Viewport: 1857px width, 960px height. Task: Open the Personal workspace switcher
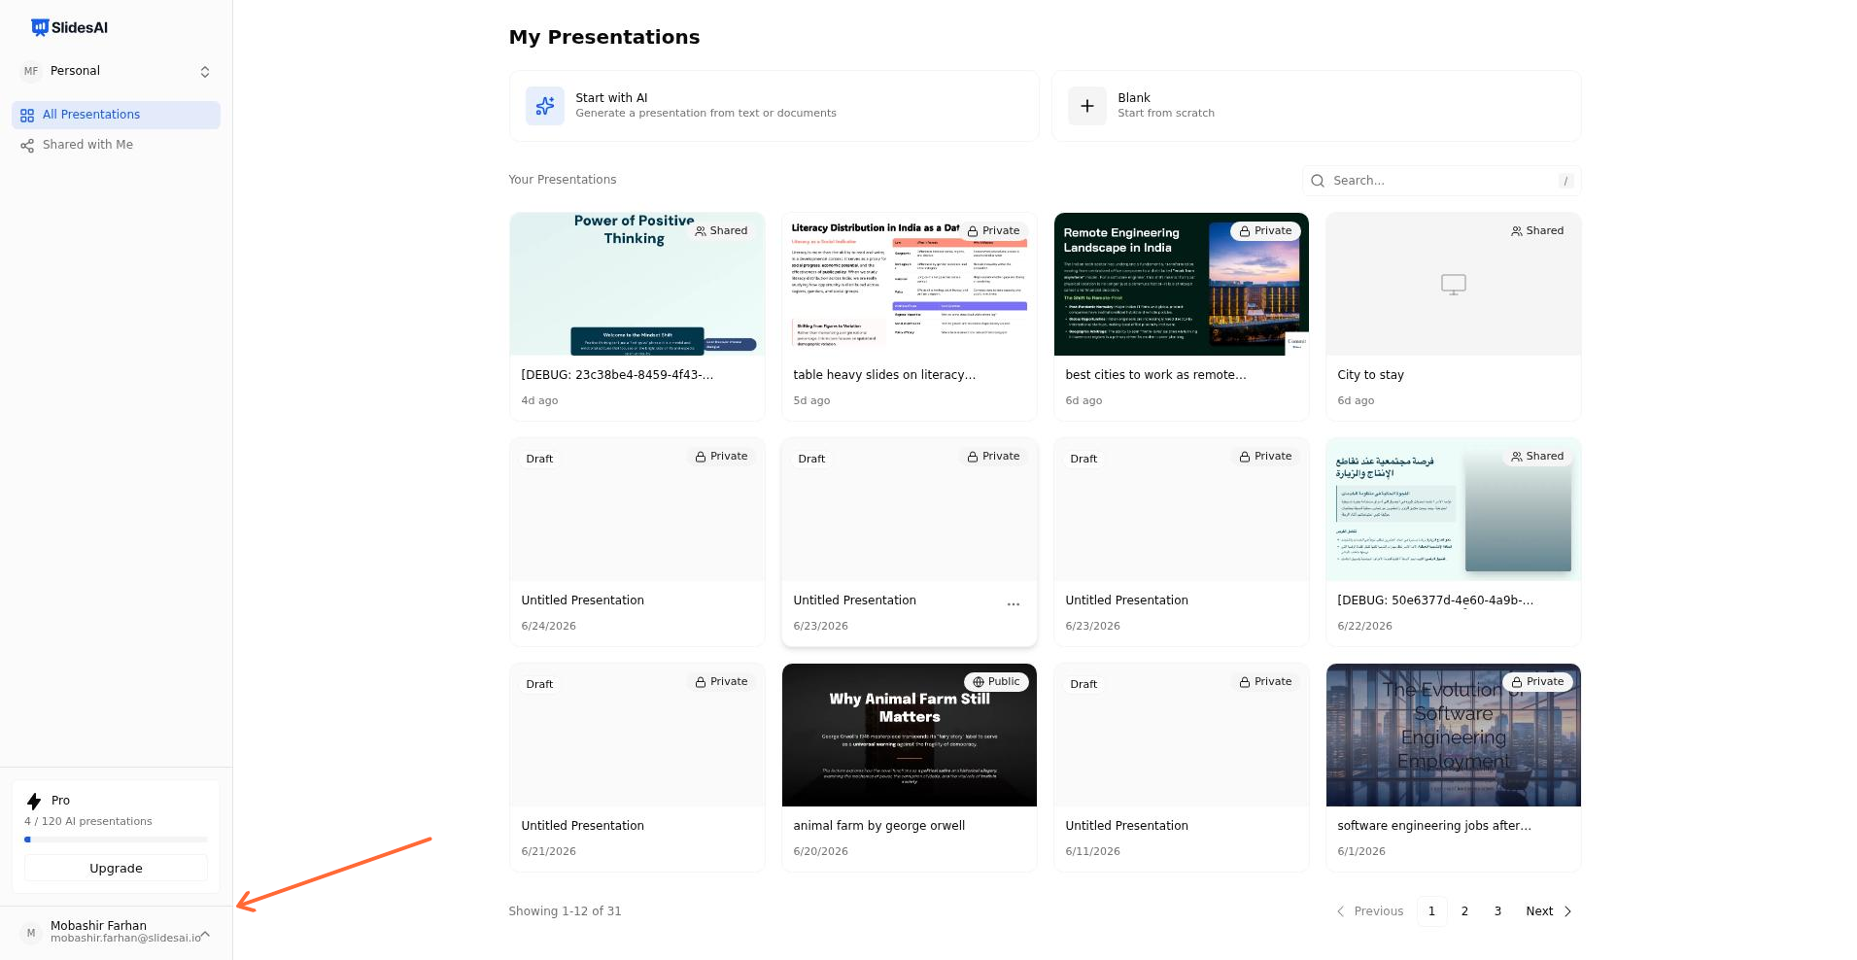116,71
